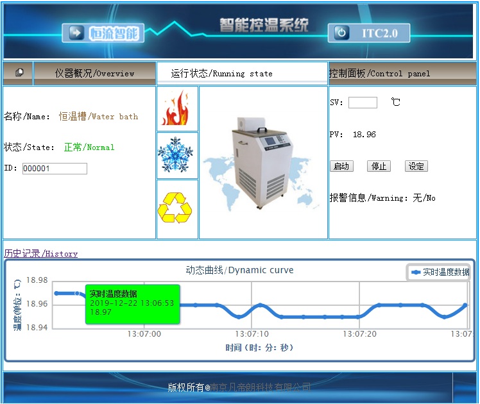The width and height of the screenshot is (480, 404).
Task: Click the water bath device image
Action: tap(264, 163)
